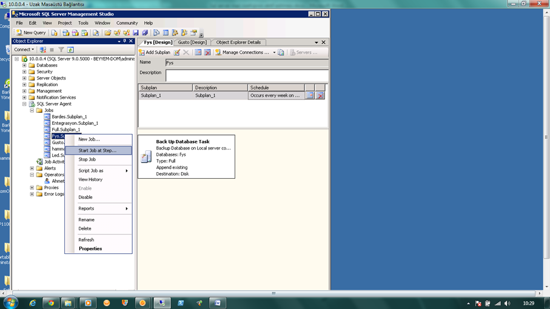Click the Add Subplan button
The height and width of the screenshot is (309, 550).
coord(155,53)
